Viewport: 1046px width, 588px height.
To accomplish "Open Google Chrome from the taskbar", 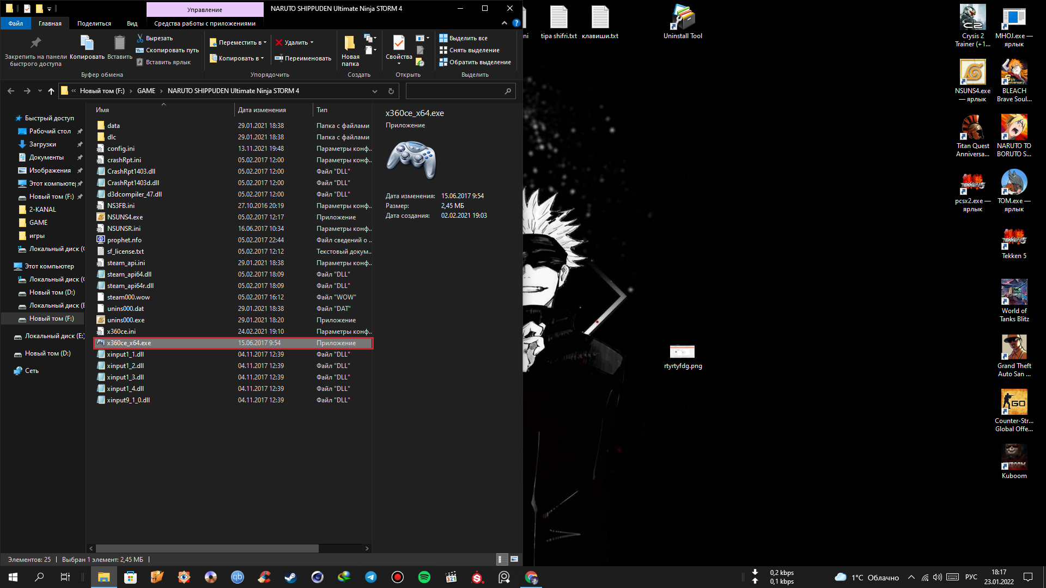I will [x=531, y=577].
